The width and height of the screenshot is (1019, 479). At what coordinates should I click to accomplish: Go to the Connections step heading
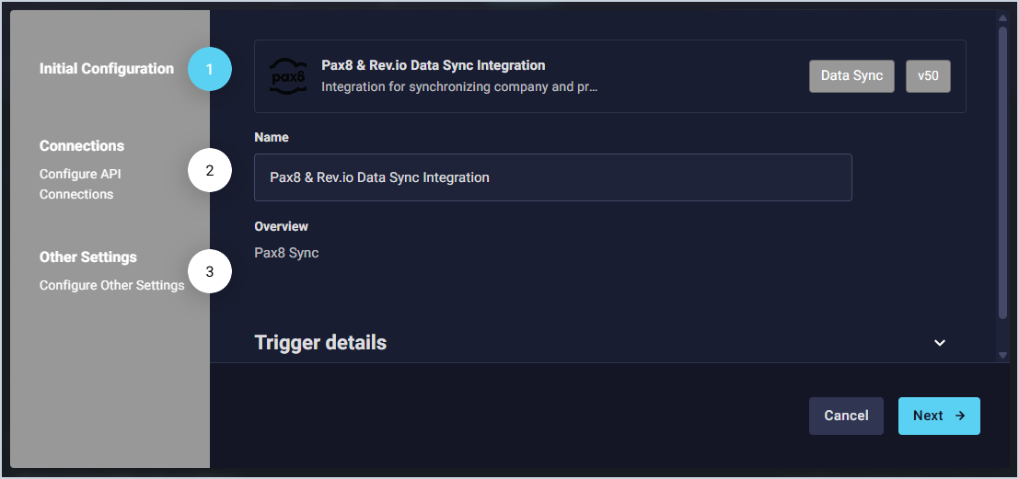[82, 146]
